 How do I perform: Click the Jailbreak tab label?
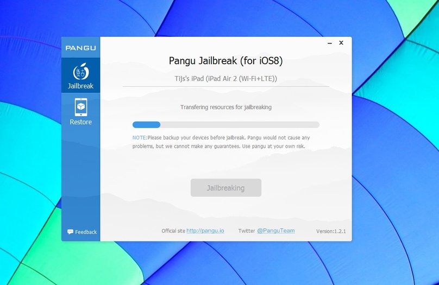click(x=80, y=86)
